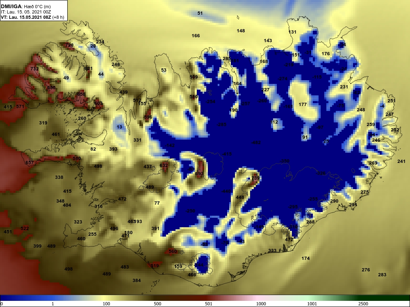Click the map value '658'
410x307 pixels.
pos(81,94)
